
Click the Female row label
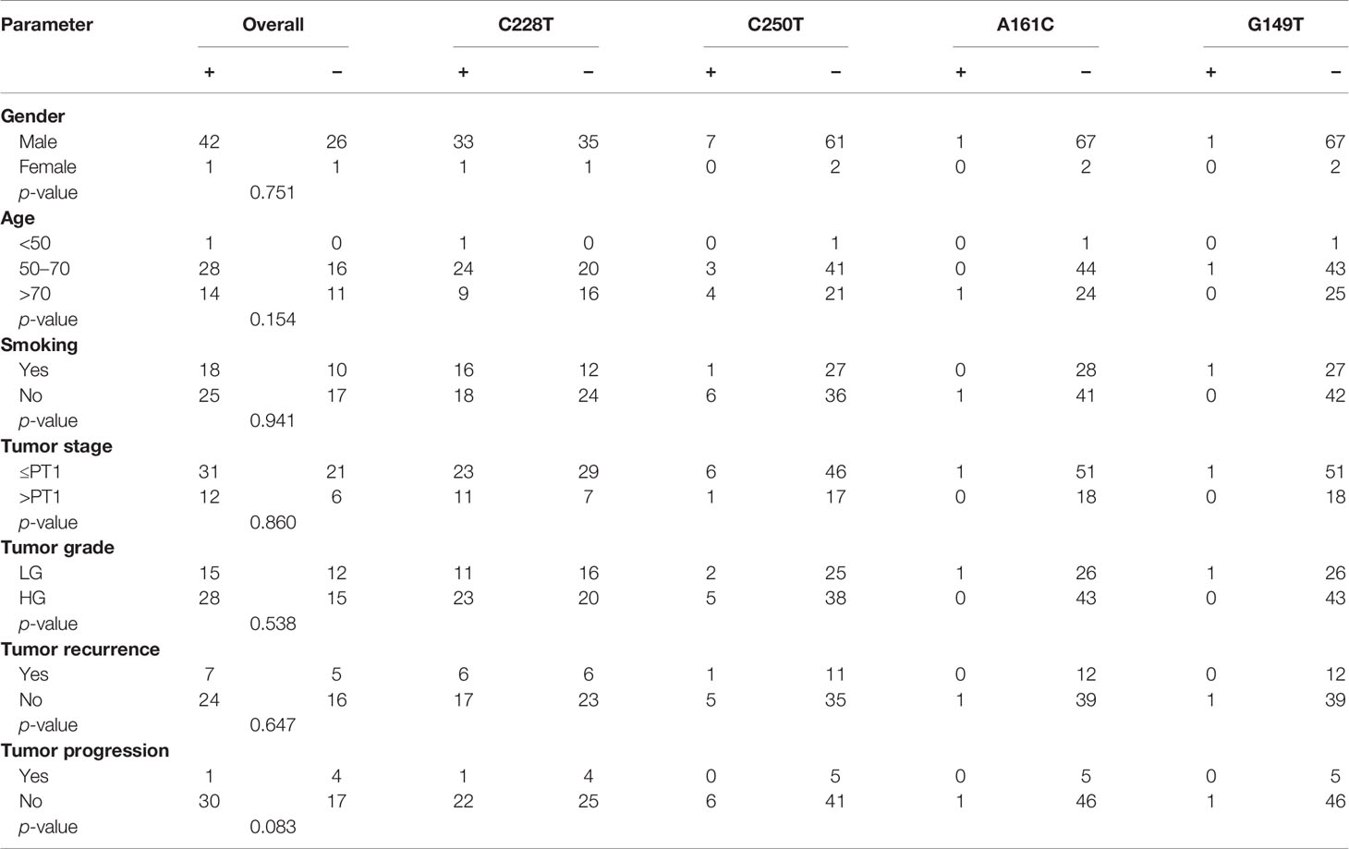47,167
